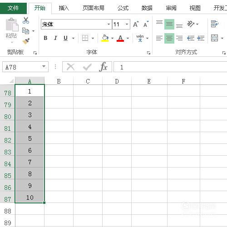Expand the Underline style arrow
This screenshot has width=227, height=227.
pyautogui.click(x=73, y=38)
